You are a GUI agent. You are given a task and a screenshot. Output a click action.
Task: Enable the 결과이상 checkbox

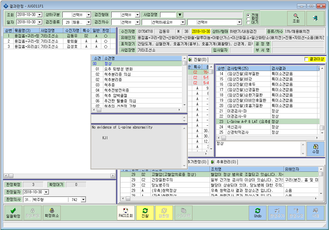[306, 59]
